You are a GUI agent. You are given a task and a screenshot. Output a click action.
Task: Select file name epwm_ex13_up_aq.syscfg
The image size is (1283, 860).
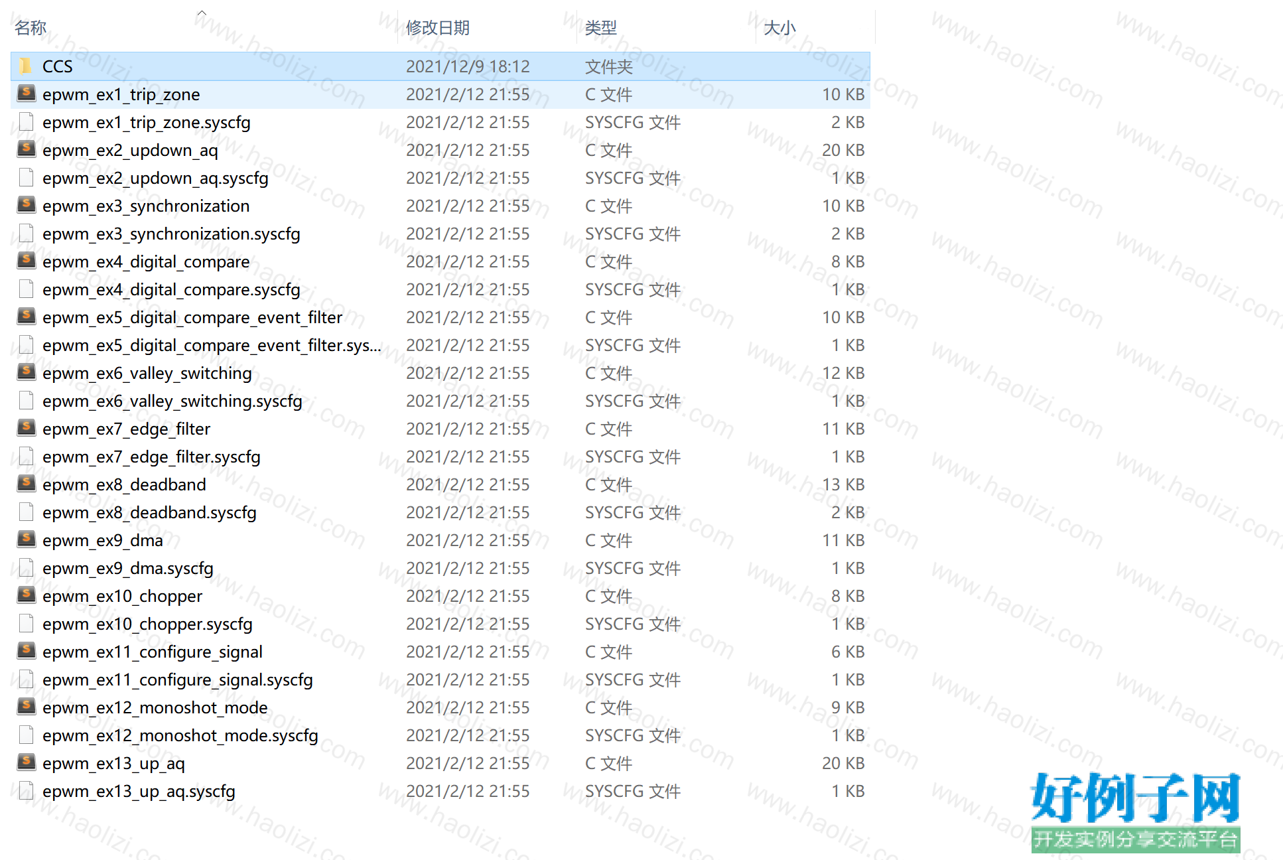point(139,791)
